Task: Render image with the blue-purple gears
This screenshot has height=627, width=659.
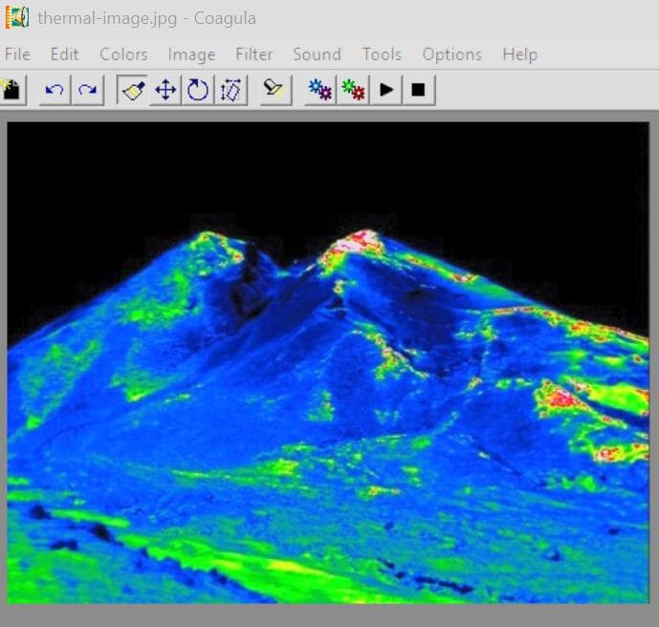Action: coord(320,90)
